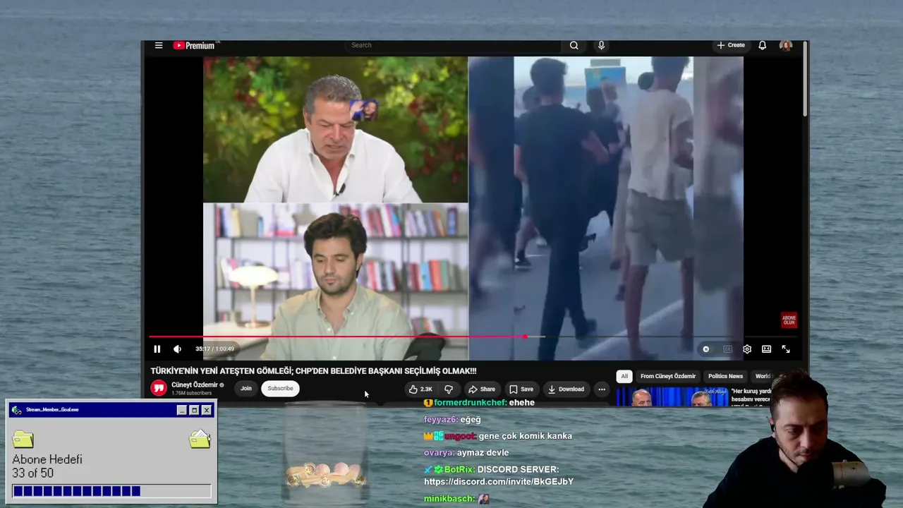
Task: Enter full screen mode
Action: point(786,349)
